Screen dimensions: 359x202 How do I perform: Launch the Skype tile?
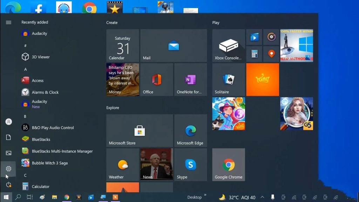190,165
